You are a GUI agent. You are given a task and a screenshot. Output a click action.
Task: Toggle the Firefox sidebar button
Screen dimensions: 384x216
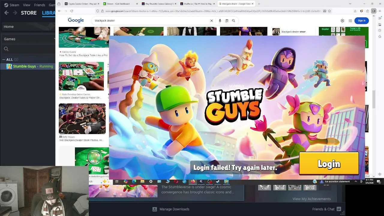tap(373, 11)
